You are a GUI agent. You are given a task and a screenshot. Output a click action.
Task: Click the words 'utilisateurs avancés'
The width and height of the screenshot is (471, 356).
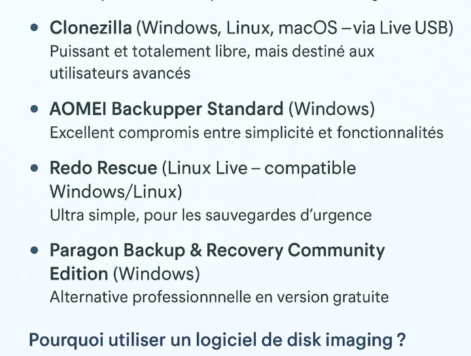120,73
